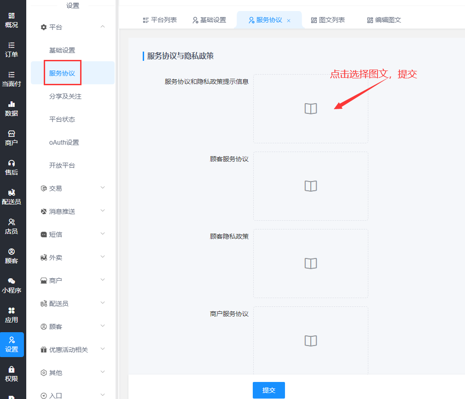Close the 服务协议 tab

(x=289, y=21)
